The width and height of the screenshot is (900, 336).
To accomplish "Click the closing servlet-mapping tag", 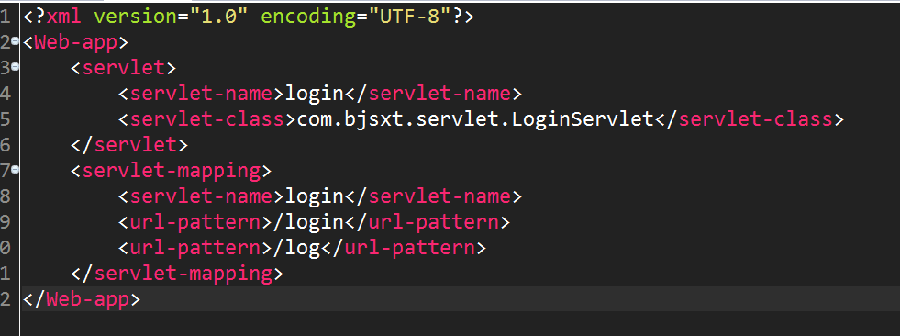I will pyautogui.click(x=177, y=274).
